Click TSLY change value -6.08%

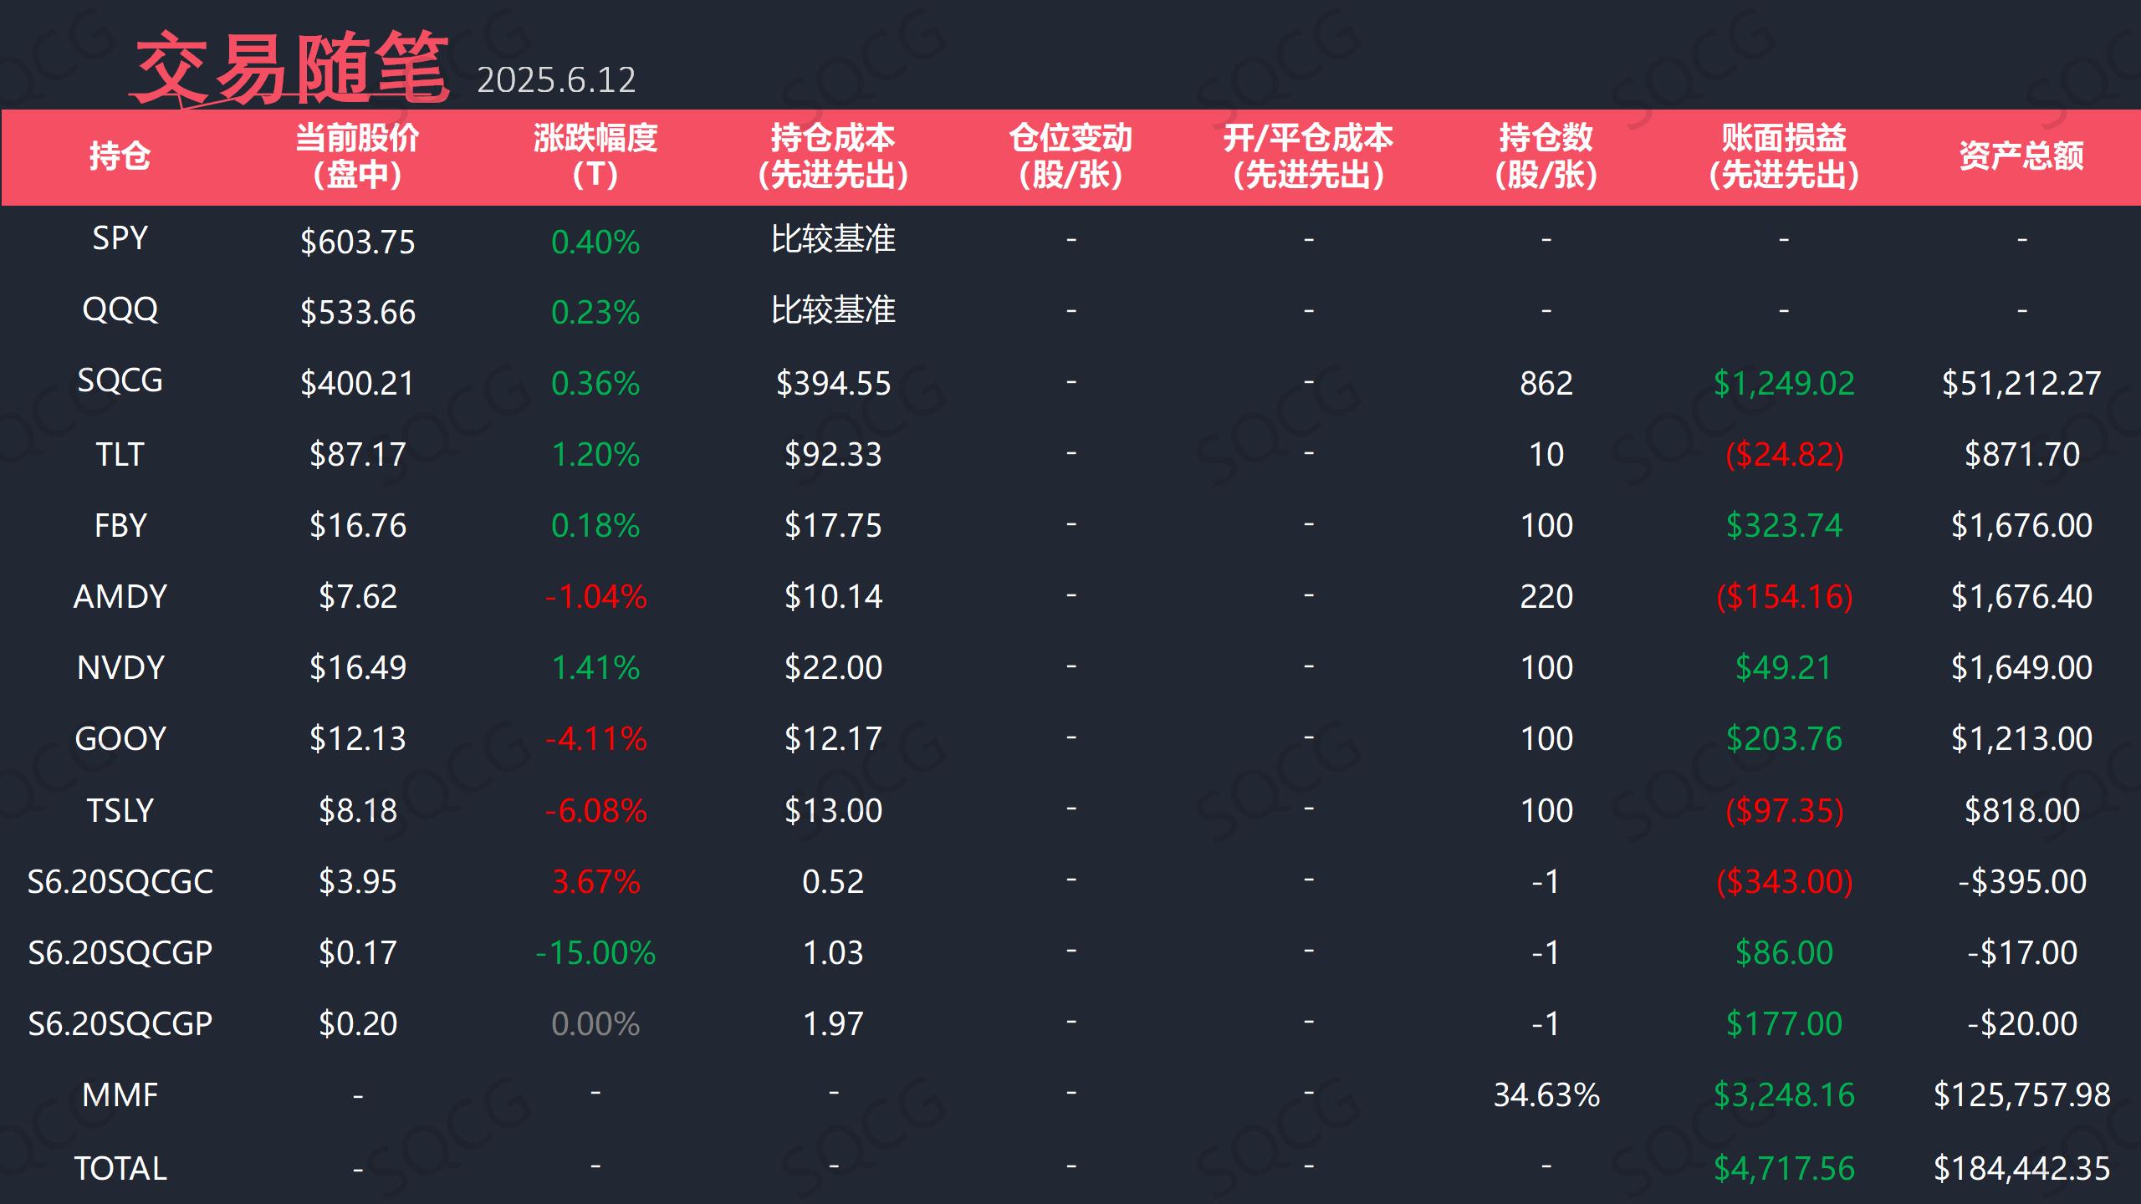click(595, 811)
